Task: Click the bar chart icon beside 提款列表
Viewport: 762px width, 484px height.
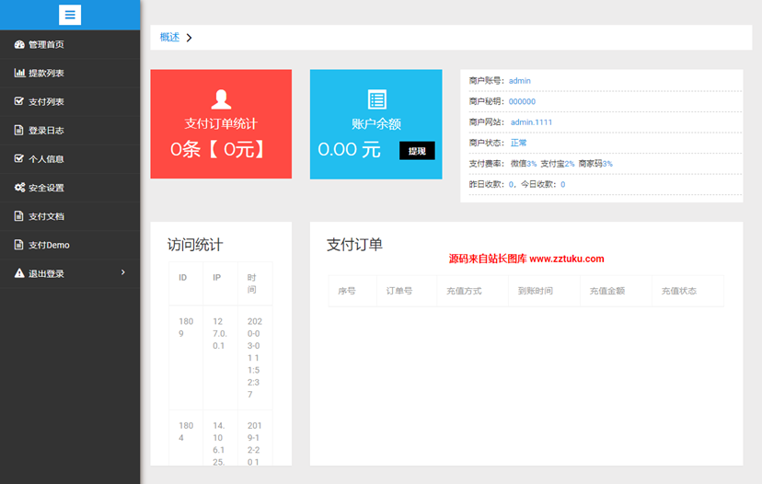Action: tap(19, 73)
